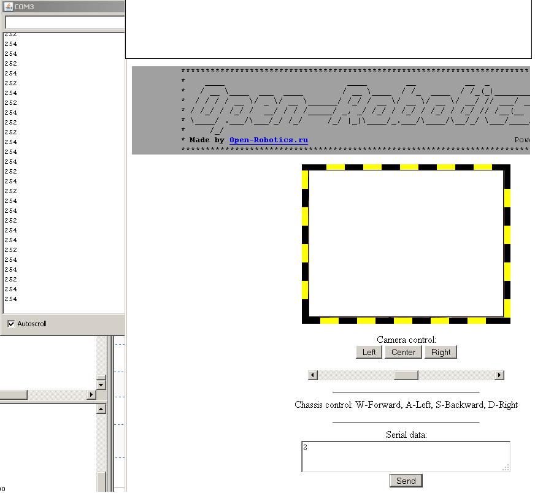Click the vertical scrollbar down arrow in lower-left pane
The height and width of the screenshot is (493, 535).
(x=101, y=384)
